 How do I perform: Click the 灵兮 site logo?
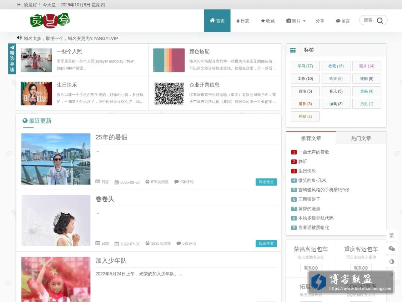tap(50, 21)
